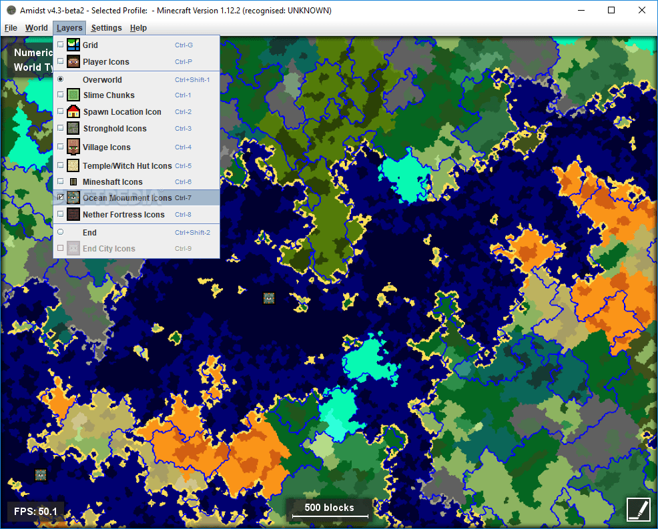Screen dimensions: 658x529
Task: Click the Ctrl-7 shortcut text
Action: (183, 197)
